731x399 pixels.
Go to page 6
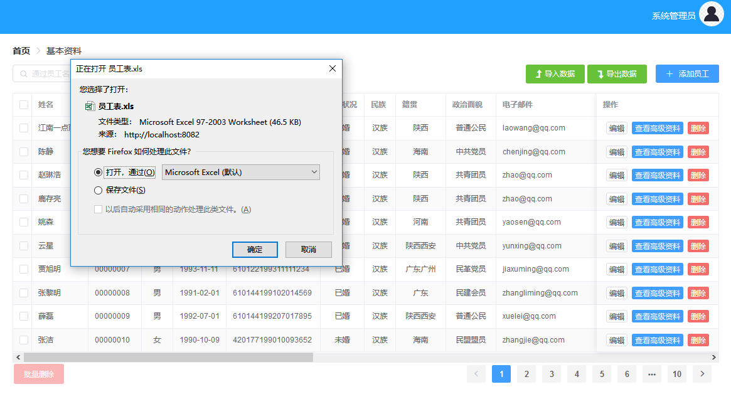(x=627, y=374)
